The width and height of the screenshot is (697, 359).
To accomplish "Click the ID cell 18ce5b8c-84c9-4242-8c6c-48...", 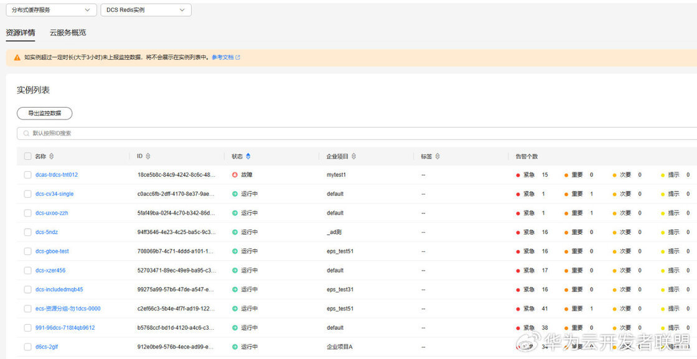I will [177, 175].
